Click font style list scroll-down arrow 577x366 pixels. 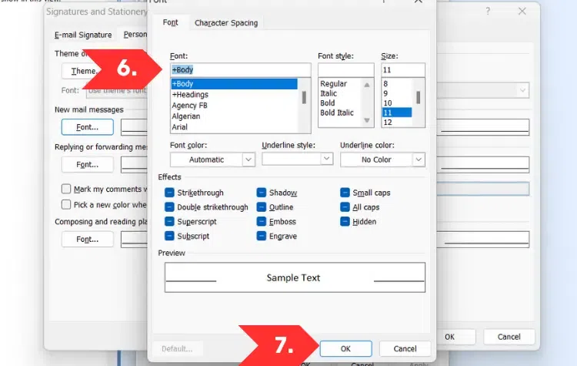coord(366,120)
